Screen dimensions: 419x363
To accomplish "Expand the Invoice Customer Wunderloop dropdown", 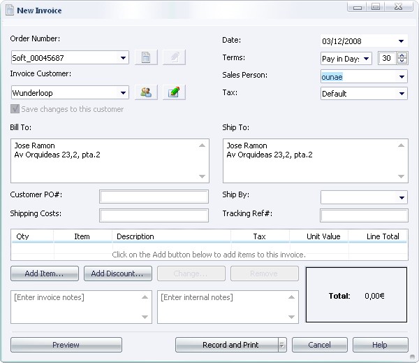I will pyautogui.click(x=123, y=93).
